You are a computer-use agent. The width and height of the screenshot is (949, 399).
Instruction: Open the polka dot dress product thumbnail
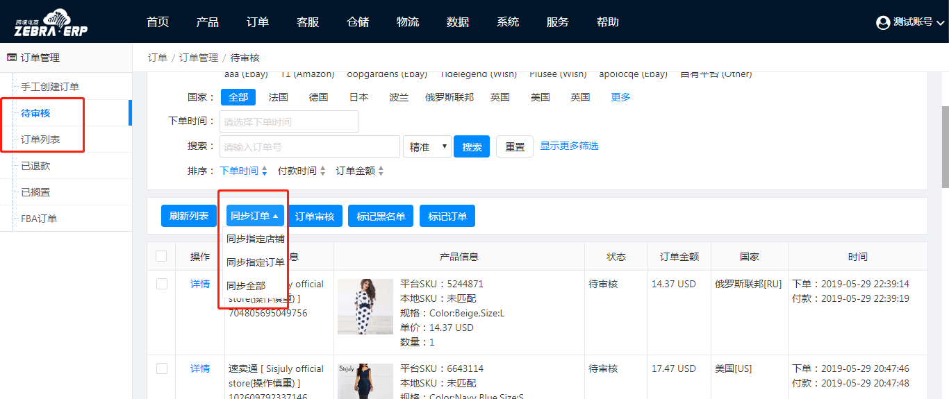[x=365, y=307]
